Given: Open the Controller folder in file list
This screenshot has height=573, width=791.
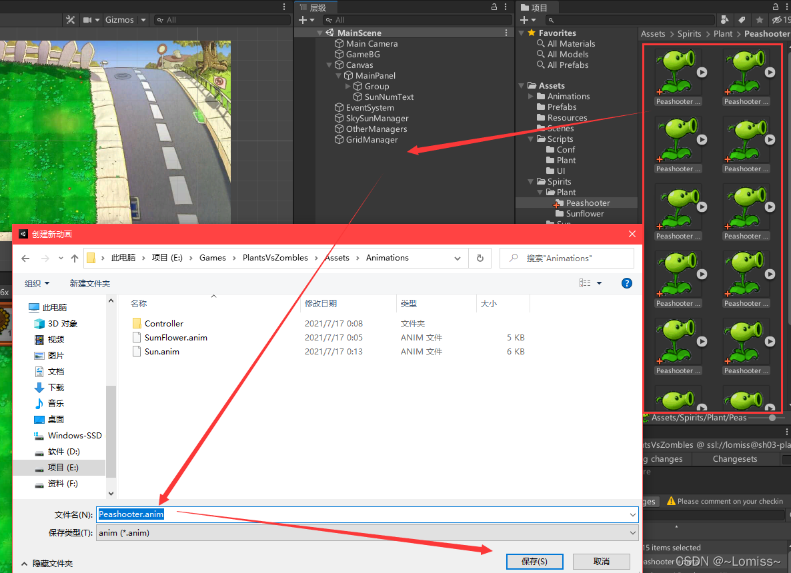Looking at the screenshot, I should pyautogui.click(x=163, y=324).
